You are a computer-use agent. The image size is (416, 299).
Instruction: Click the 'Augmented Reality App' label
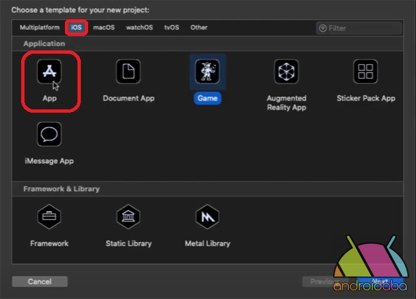287,103
